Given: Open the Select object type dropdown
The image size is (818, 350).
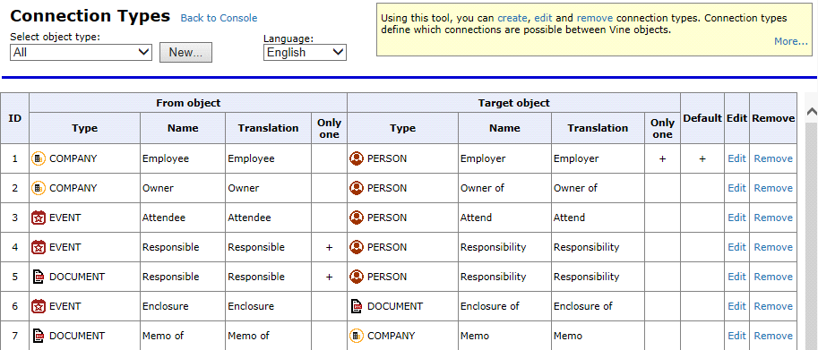Looking at the screenshot, I should coord(81,52).
